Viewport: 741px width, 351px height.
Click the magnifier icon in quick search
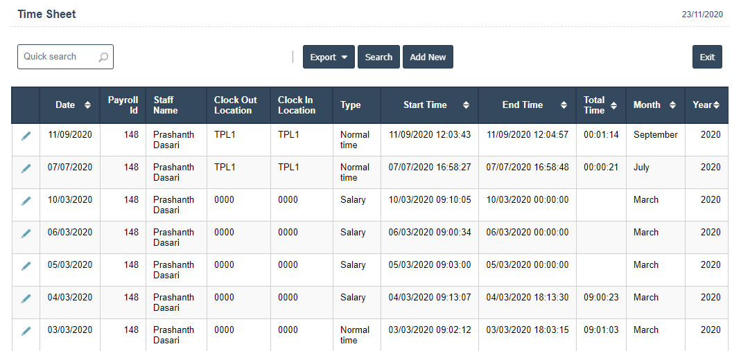[x=103, y=57]
